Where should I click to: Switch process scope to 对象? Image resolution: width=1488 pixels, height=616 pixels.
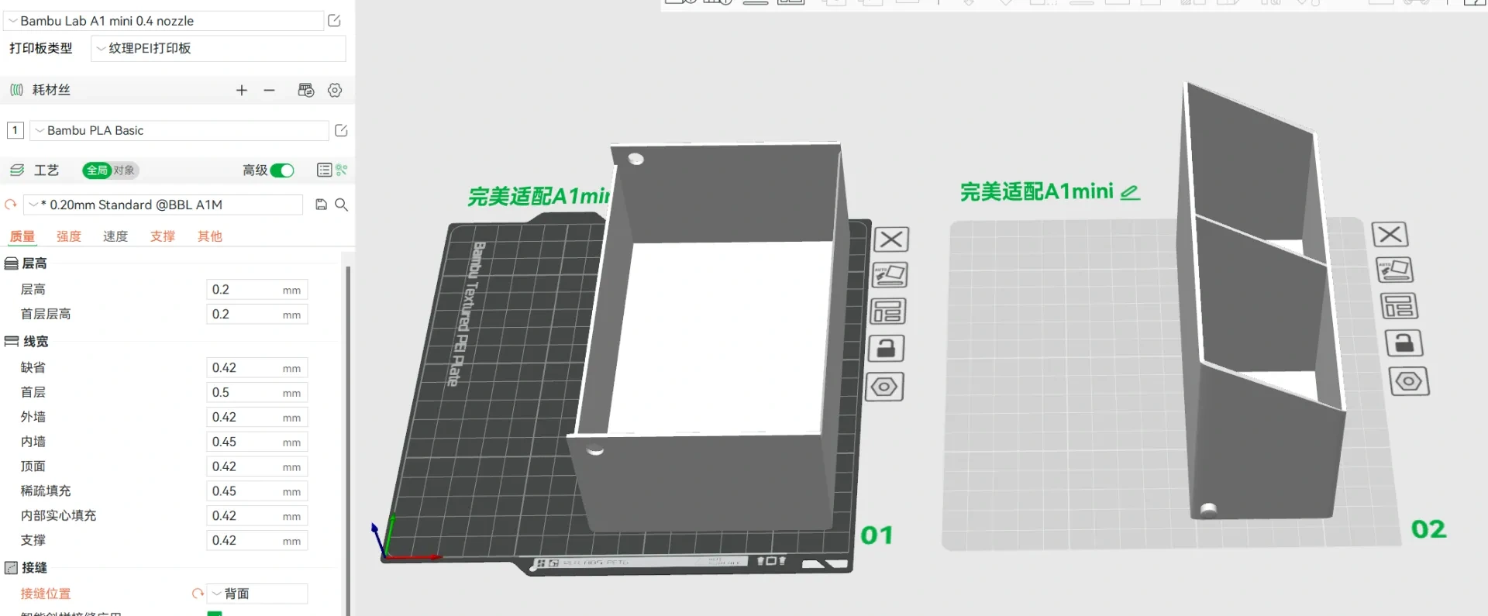click(124, 170)
